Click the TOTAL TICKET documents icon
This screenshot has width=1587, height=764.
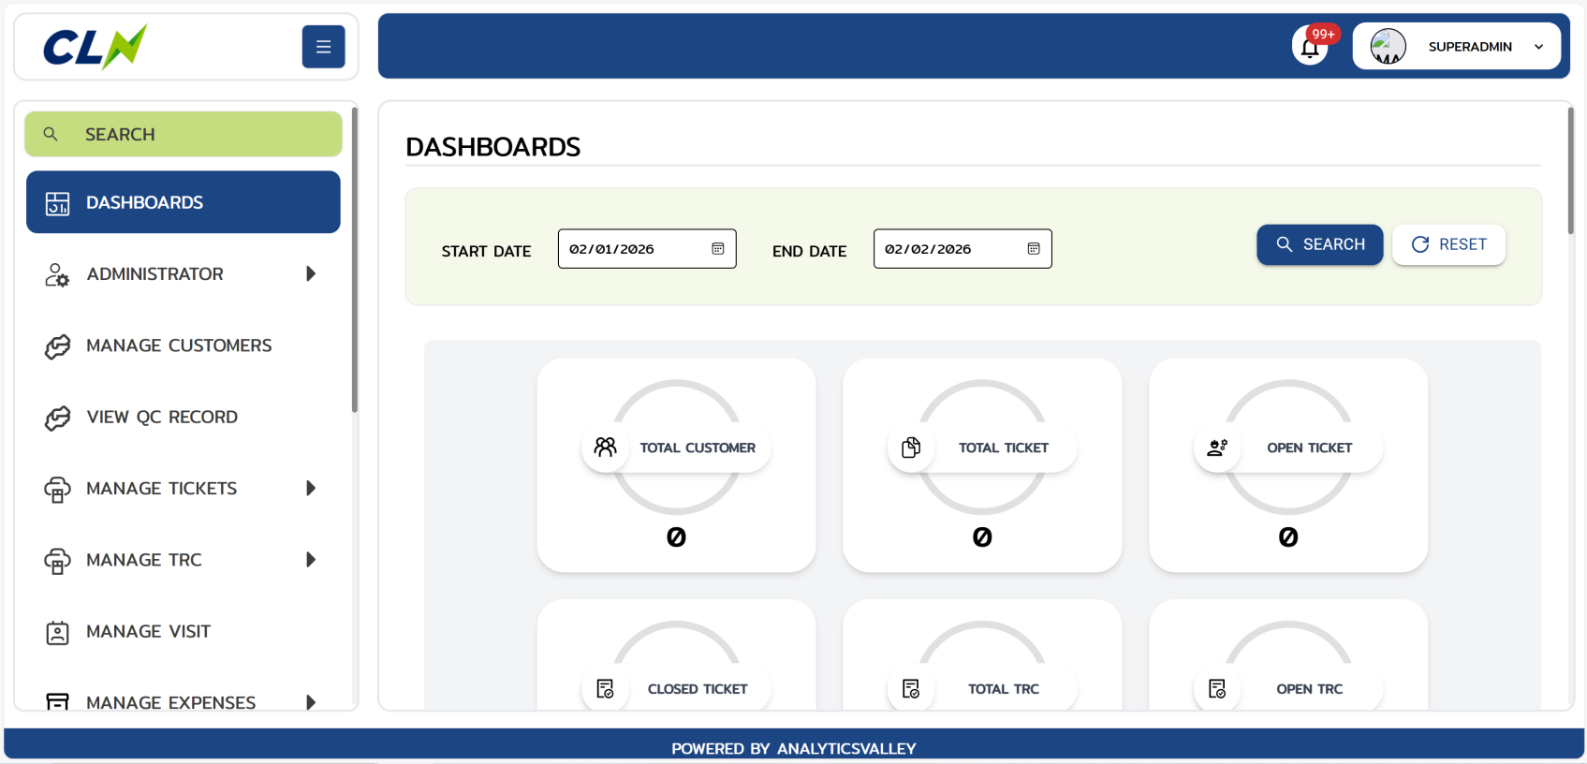pos(911,448)
